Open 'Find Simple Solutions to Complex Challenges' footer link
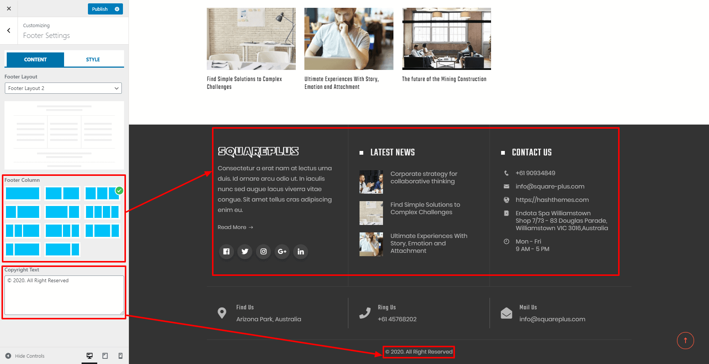Viewport: 709px width, 364px height. point(425,209)
